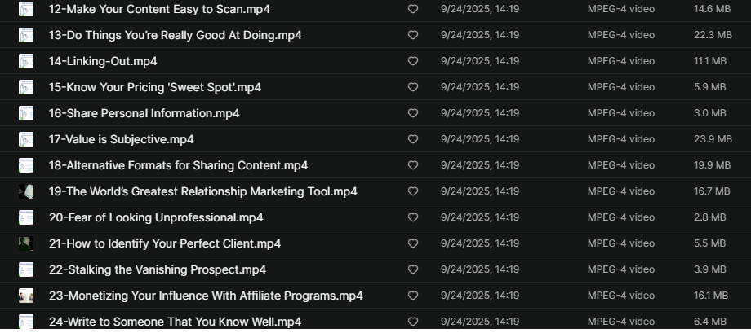
Task: Mark 17-Value is Subjective as favorite
Action: [x=413, y=140]
